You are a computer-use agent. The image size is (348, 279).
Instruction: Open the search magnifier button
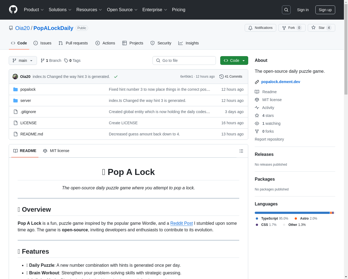click(286, 10)
